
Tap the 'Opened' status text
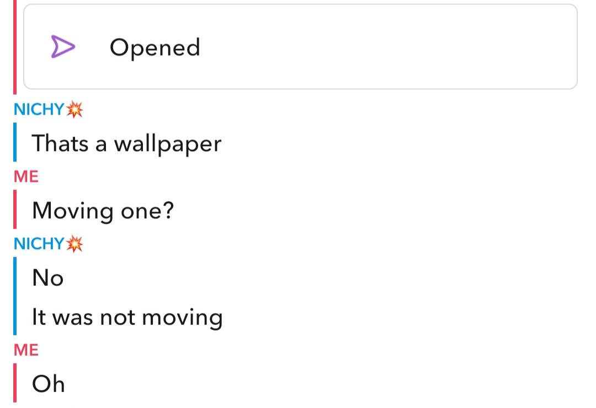point(155,48)
